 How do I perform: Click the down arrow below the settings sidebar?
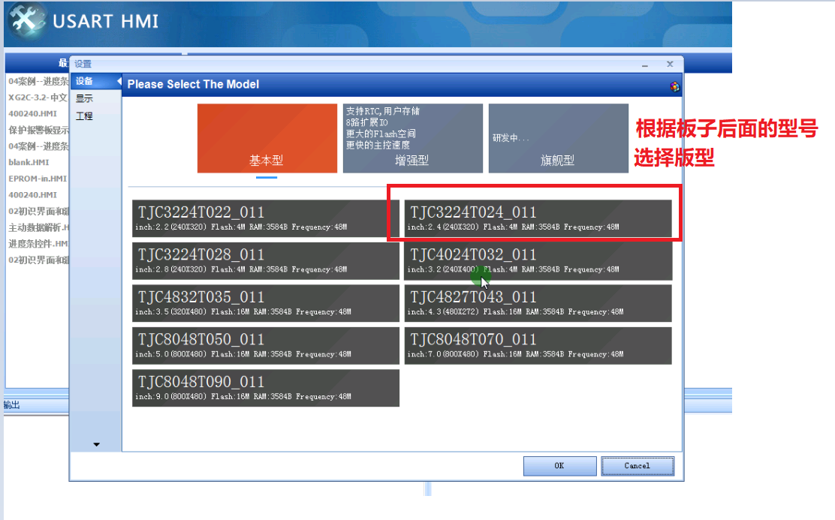pos(96,444)
